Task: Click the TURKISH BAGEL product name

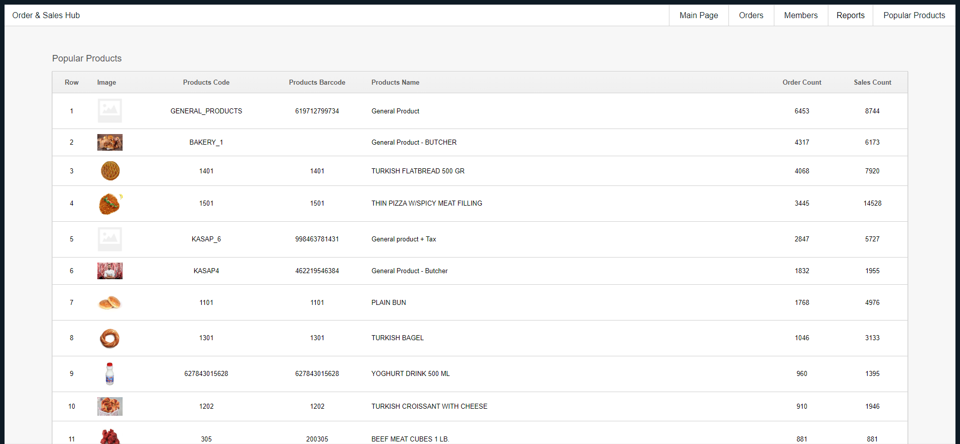Action: 398,338
